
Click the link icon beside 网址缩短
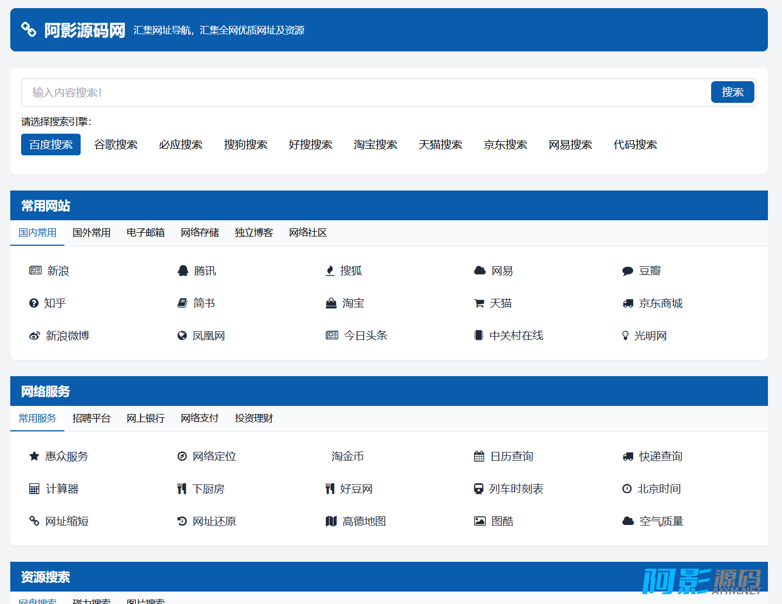[x=34, y=521]
